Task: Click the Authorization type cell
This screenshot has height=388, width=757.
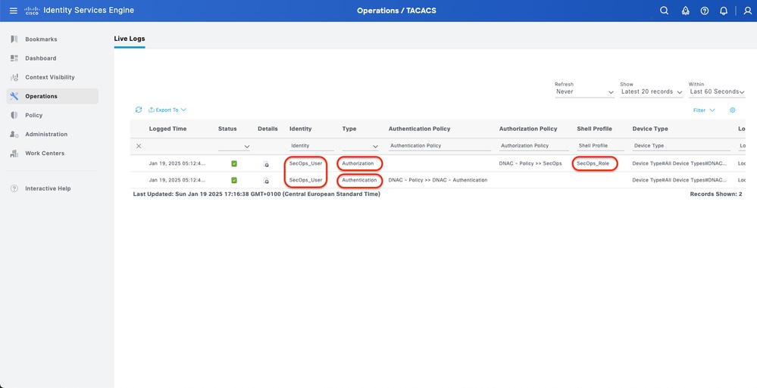Action: pyautogui.click(x=358, y=164)
